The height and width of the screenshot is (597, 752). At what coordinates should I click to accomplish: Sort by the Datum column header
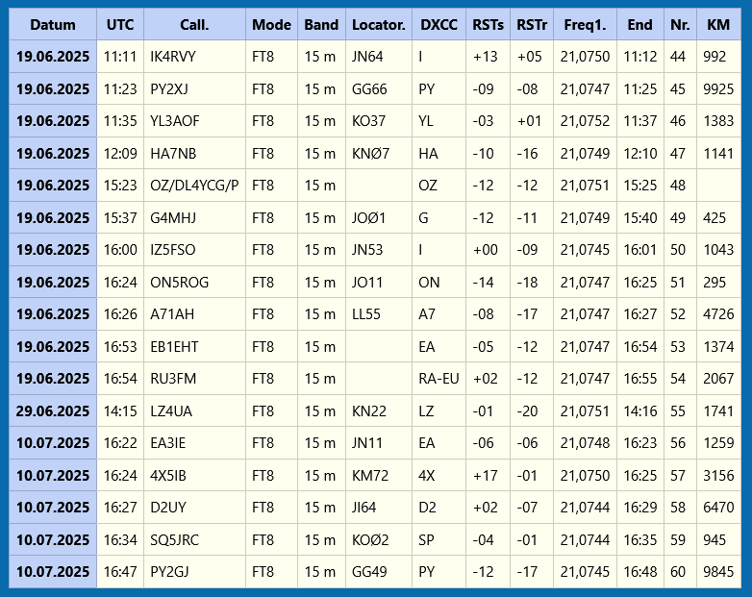(x=53, y=24)
